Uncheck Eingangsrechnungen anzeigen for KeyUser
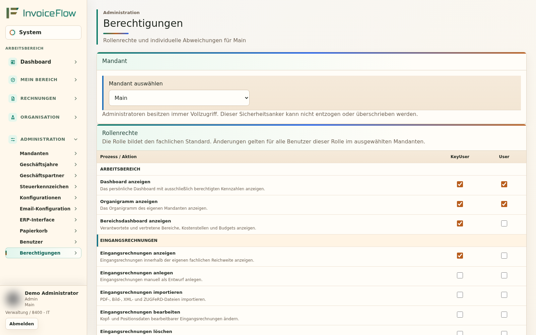536x335 pixels. (460, 256)
